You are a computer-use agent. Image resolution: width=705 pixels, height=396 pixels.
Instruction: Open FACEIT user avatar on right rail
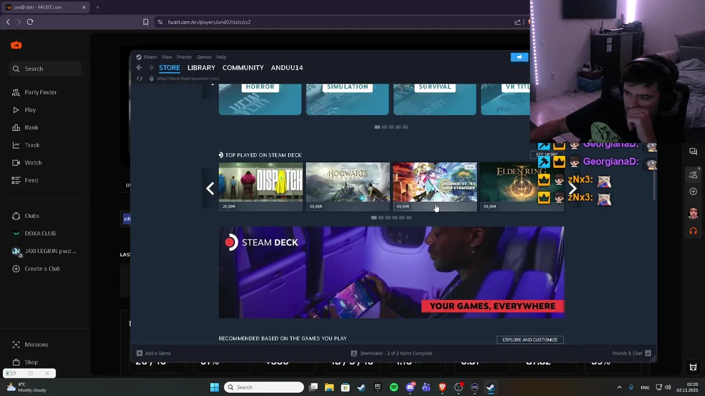pyautogui.click(x=693, y=213)
